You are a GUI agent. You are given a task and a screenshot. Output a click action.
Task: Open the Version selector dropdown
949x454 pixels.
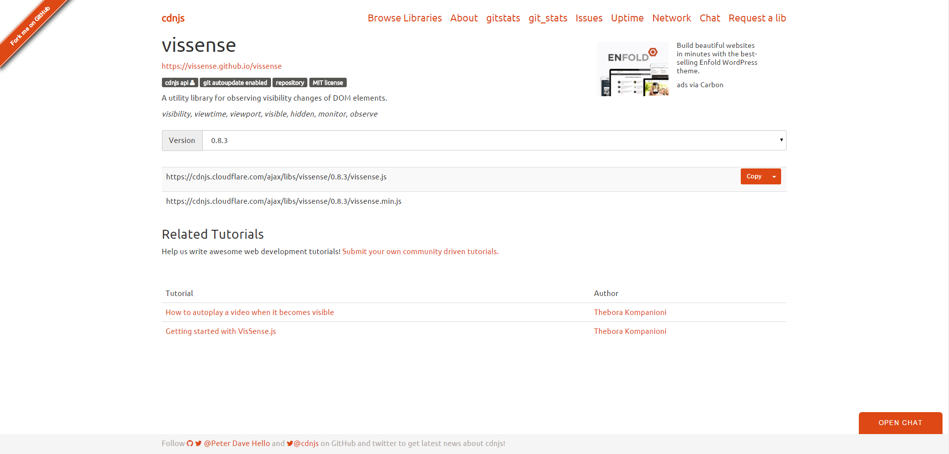click(x=494, y=141)
